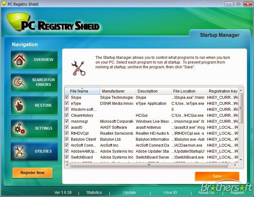Click the Search for Errors globe icon
Image resolution: width=254 pixels, height=197 pixels.
coord(20,83)
